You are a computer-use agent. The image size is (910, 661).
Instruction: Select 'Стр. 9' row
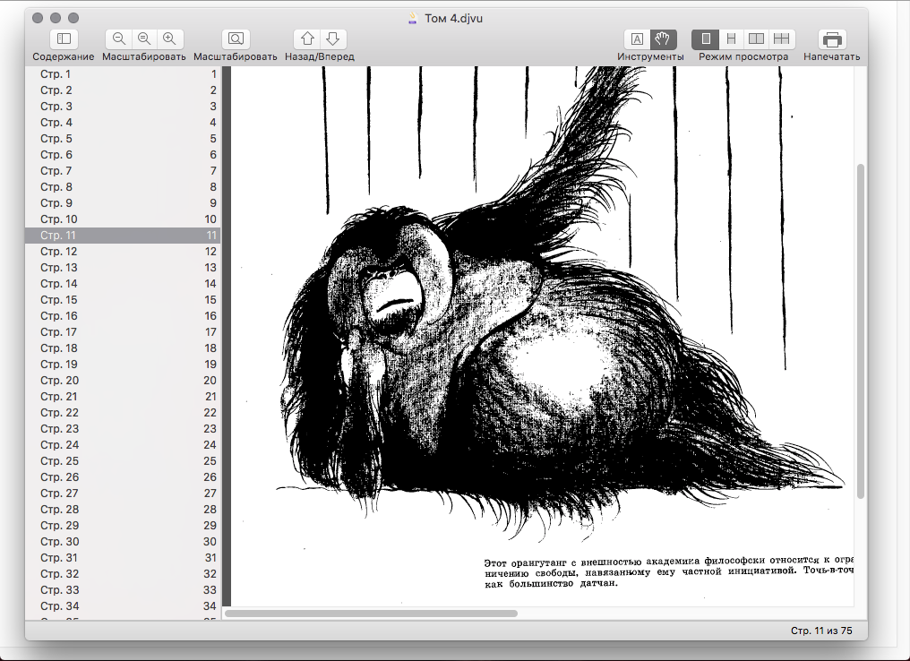[123, 203]
